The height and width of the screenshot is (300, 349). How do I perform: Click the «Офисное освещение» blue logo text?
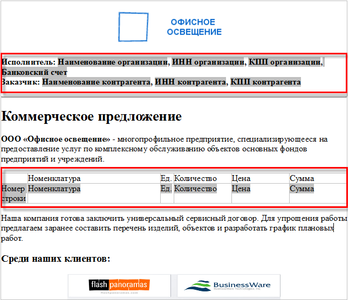pos(194,27)
